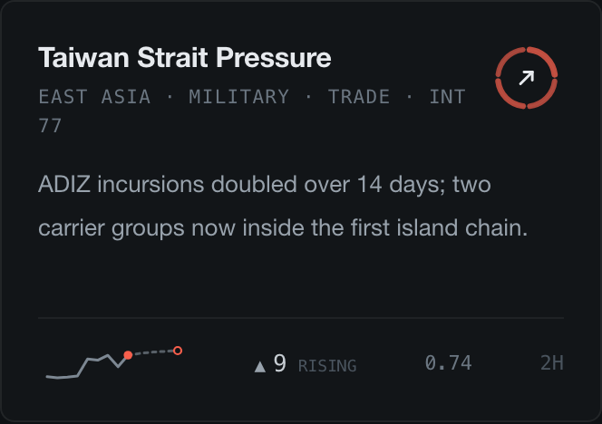Click the rising triangle indicator icon
The image size is (602, 424).
[260, 366]
